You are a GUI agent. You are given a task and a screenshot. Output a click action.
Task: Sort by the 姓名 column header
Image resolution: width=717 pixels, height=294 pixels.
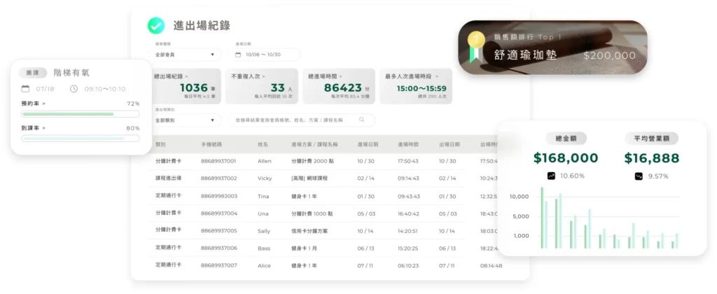pyautogui.click(x=263, y=144)
